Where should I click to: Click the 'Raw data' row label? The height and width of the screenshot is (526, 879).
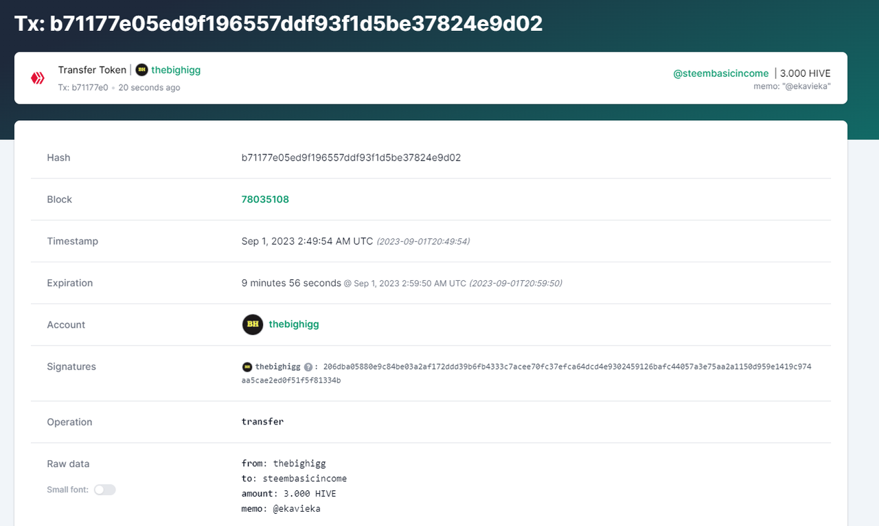(68, 464)
